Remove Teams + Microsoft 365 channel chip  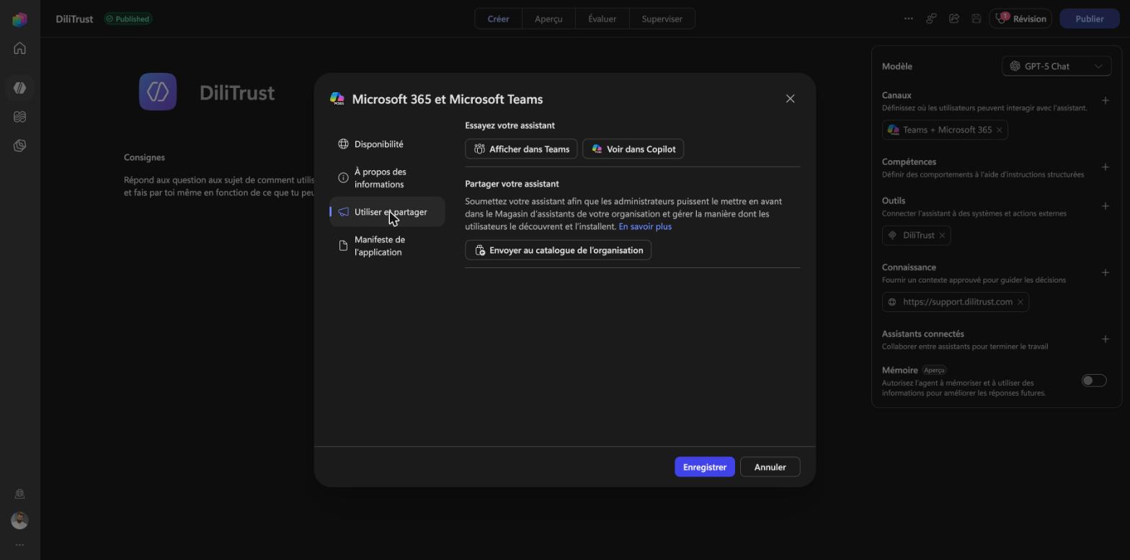(999, 130)
